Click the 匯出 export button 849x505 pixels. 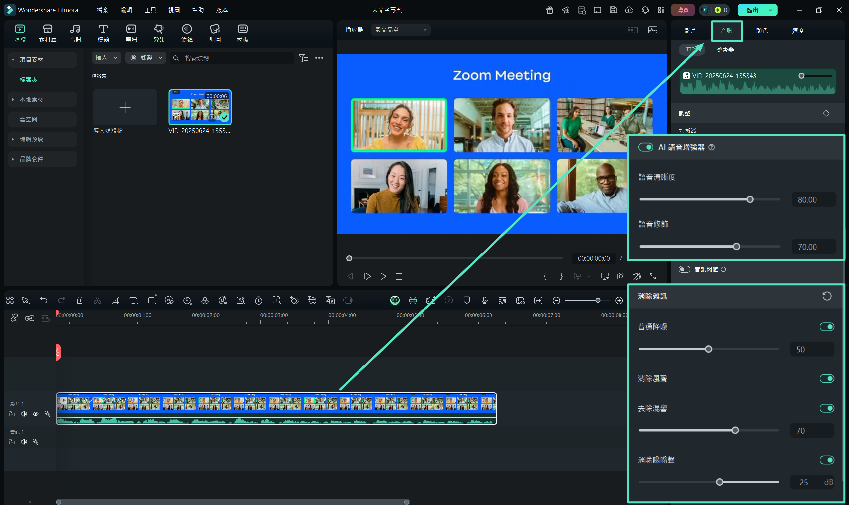tap(752, 10)
